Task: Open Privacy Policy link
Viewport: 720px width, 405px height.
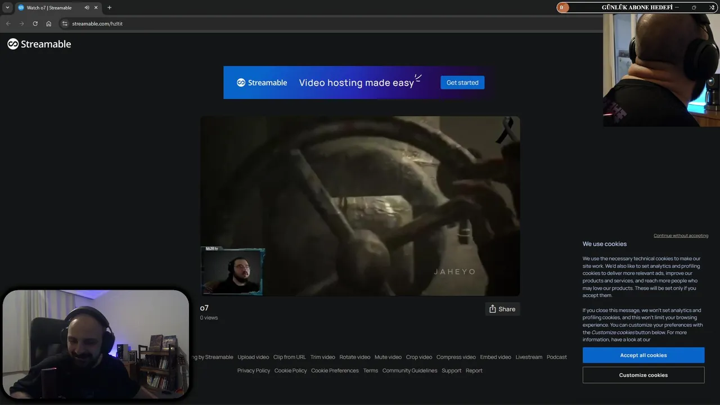Action: pos(254,371)
